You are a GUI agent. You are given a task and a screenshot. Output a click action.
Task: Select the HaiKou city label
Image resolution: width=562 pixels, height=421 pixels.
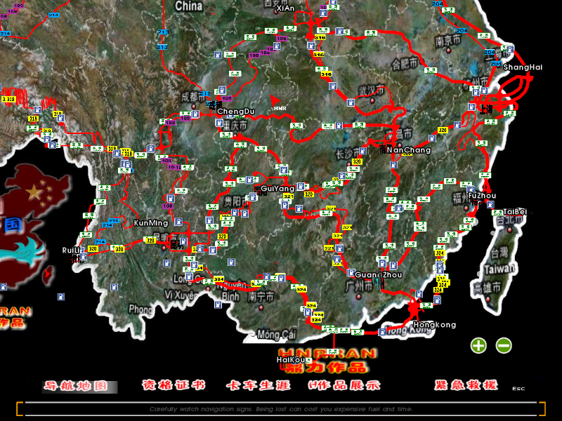pos(291,359)
